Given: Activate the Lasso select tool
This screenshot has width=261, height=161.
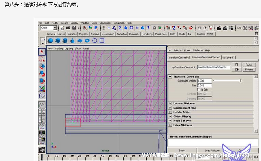Looking at the screenshot, I should tap(41, 59).
